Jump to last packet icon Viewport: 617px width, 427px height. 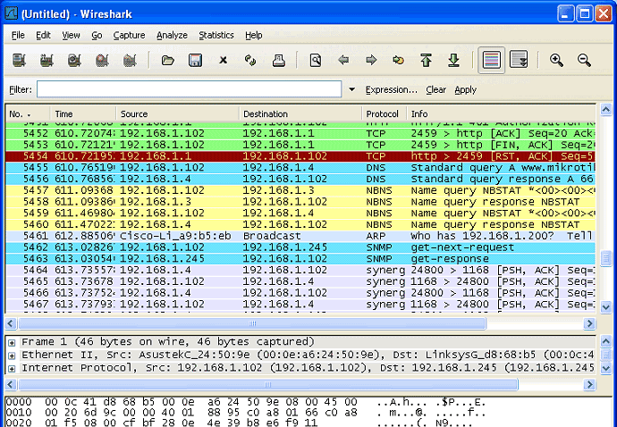(453, 60)
